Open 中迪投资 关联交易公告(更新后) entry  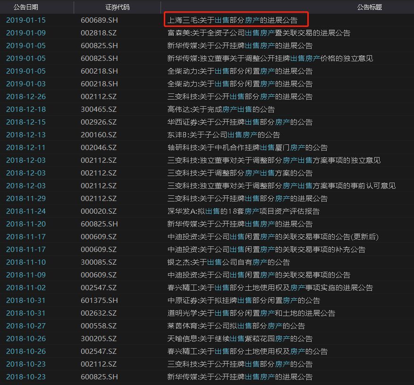(x=273, y=237)
